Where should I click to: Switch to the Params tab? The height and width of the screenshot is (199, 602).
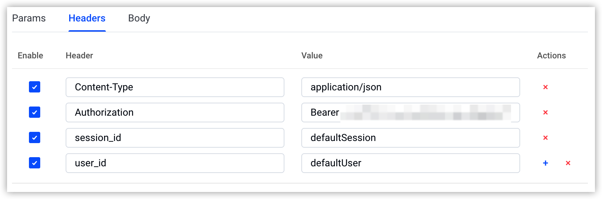pos(29,18)
